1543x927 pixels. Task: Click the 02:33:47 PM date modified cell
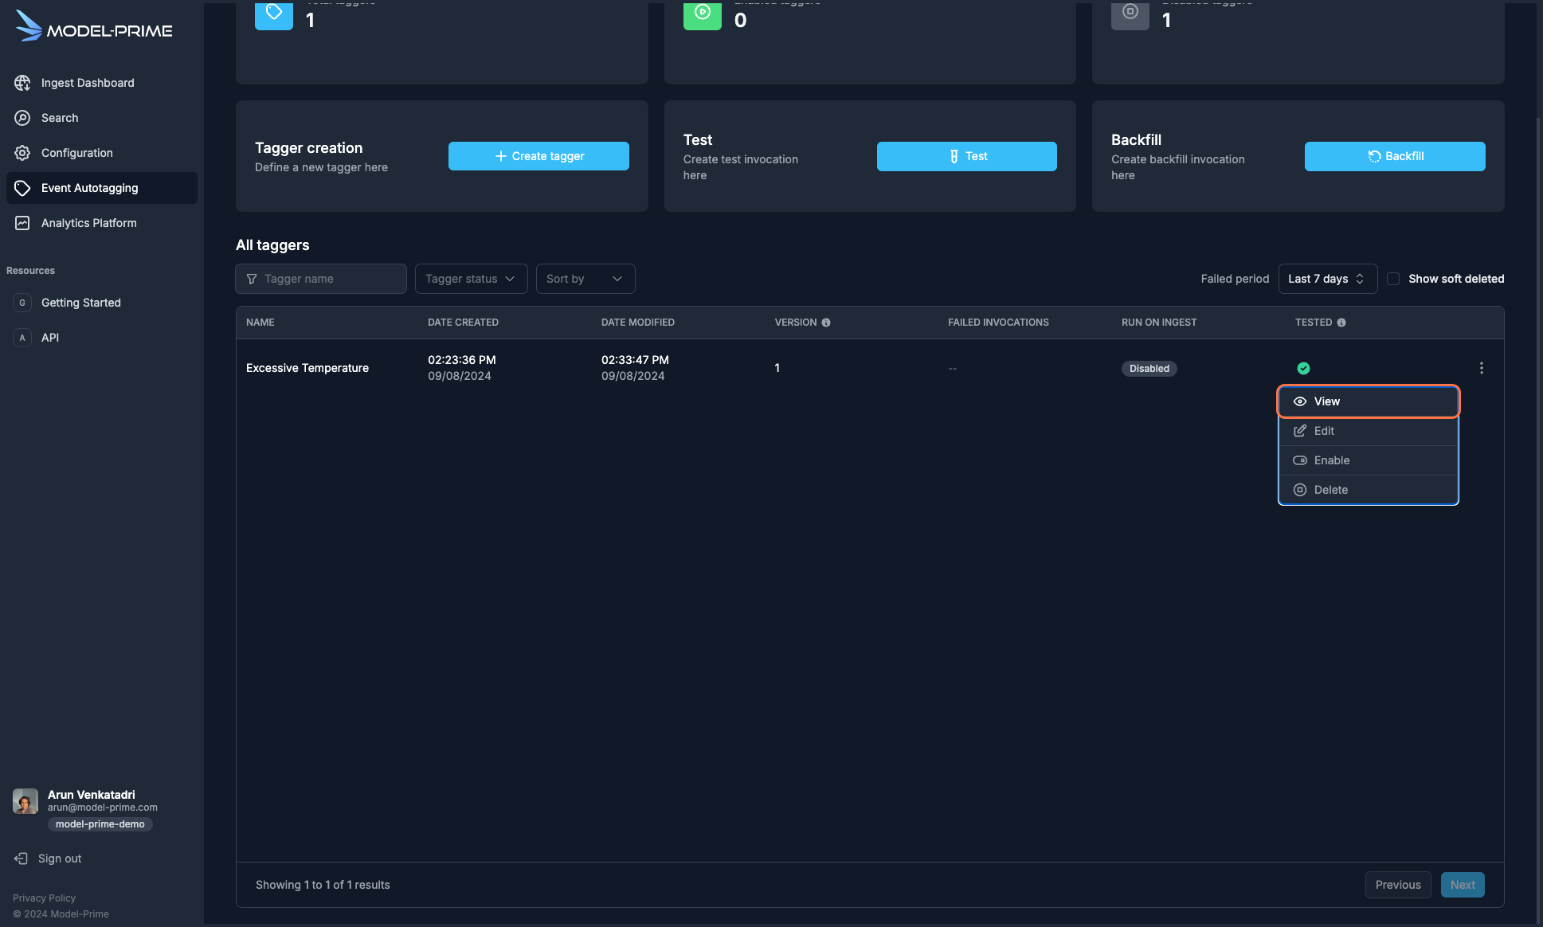pyautogui.click(x=635, y=360)
